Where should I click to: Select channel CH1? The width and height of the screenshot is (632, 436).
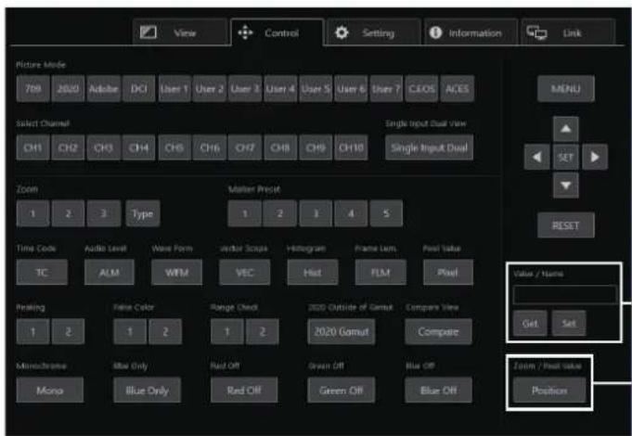[33, 147]
